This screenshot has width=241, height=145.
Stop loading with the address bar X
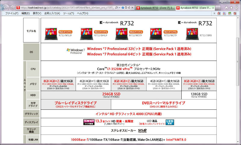132,8
